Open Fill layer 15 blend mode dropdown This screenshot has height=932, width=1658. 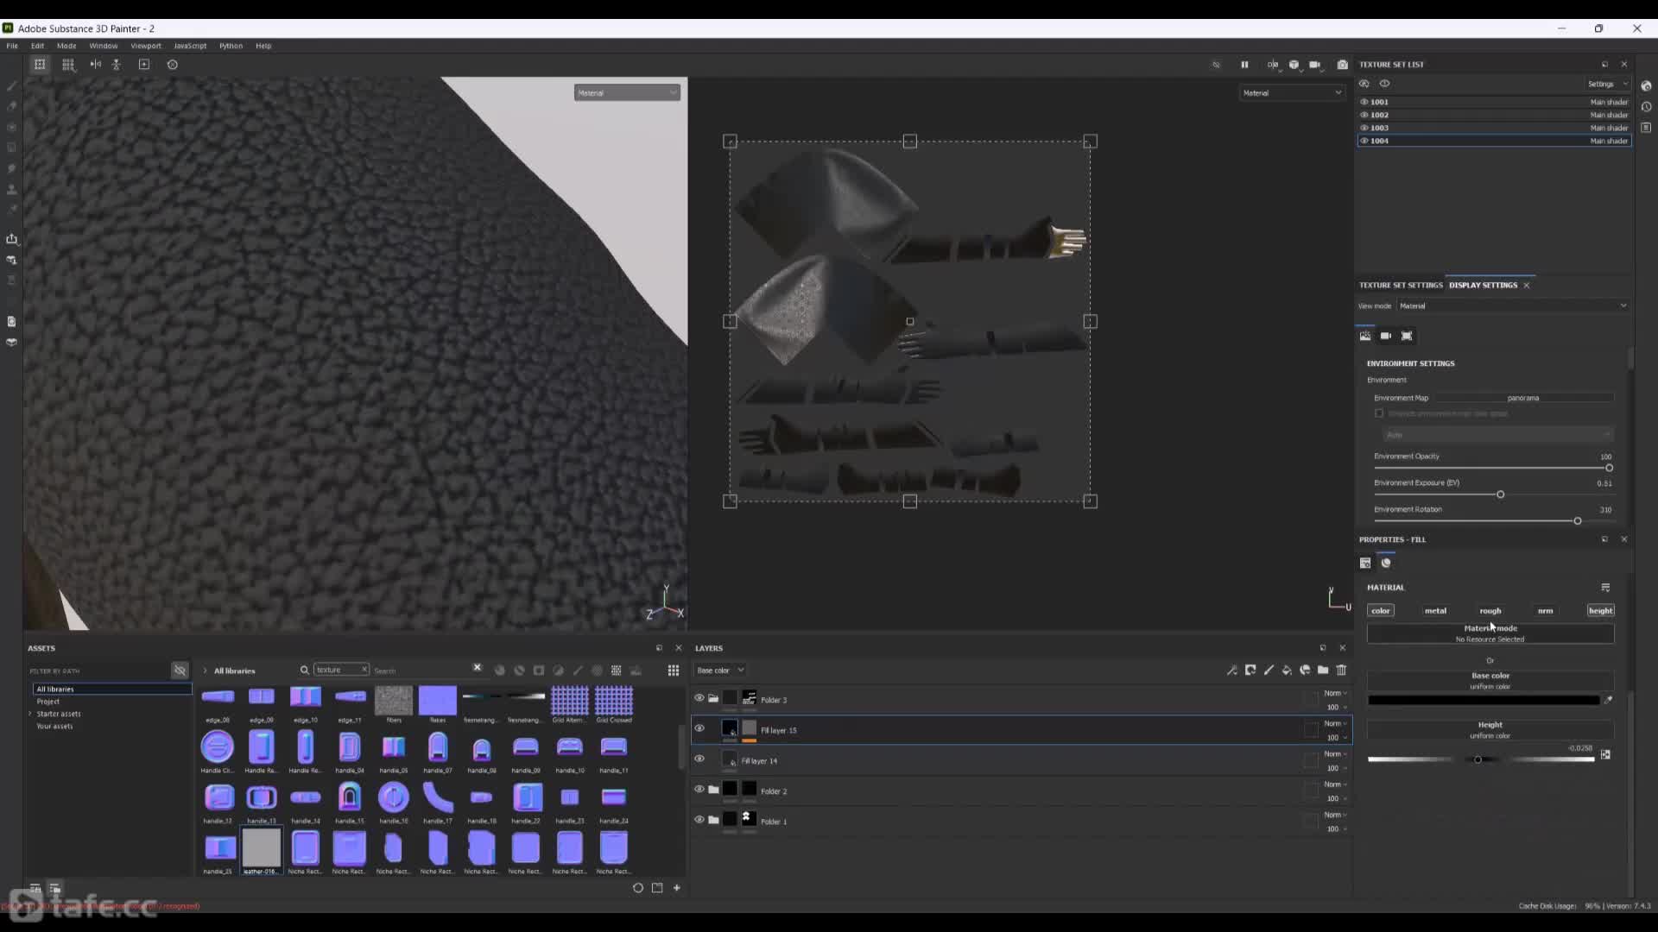[1335, 724]
